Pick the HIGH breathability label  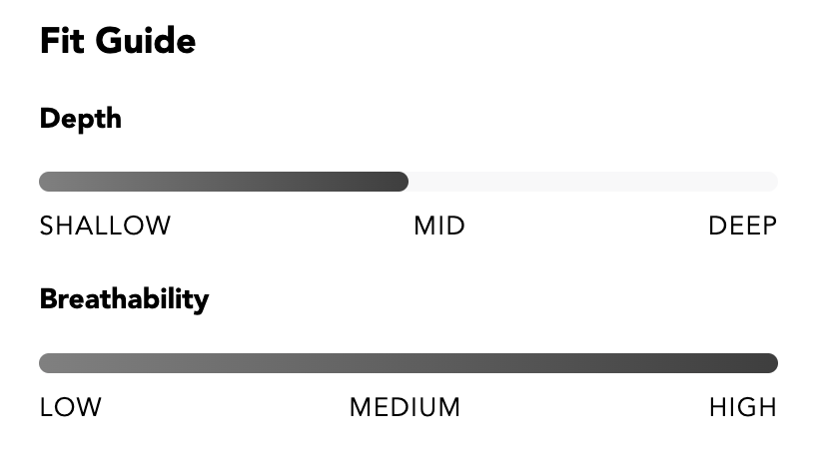click(743, 407)
